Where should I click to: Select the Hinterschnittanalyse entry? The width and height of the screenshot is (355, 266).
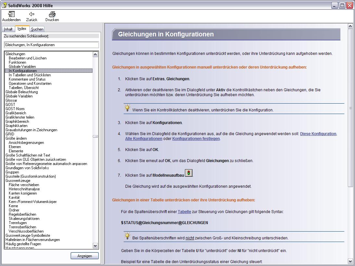tap(24, 189)
